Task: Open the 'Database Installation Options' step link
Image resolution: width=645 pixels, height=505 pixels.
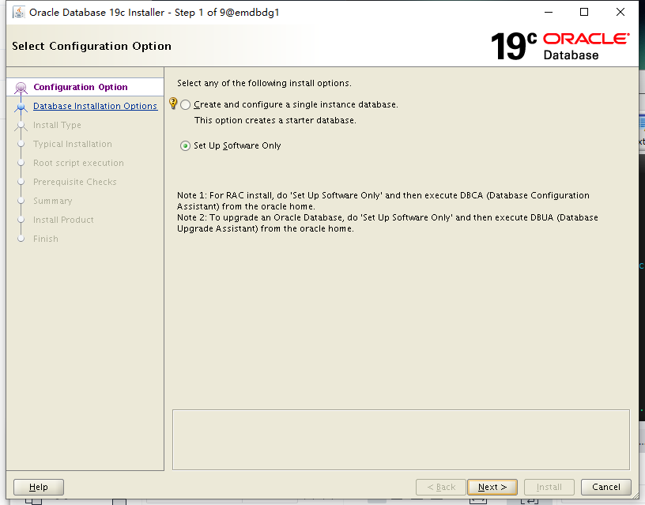Action: click(x=95, y=106)
